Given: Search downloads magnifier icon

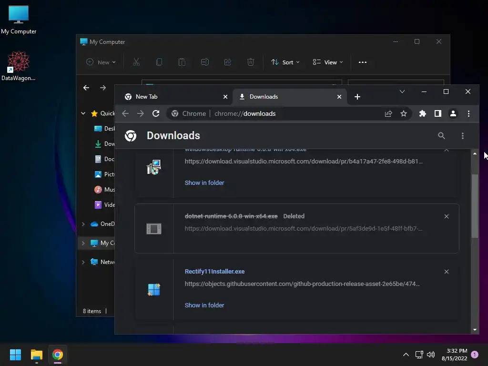Looking at the screenshot, I should (x=441, y=136).
